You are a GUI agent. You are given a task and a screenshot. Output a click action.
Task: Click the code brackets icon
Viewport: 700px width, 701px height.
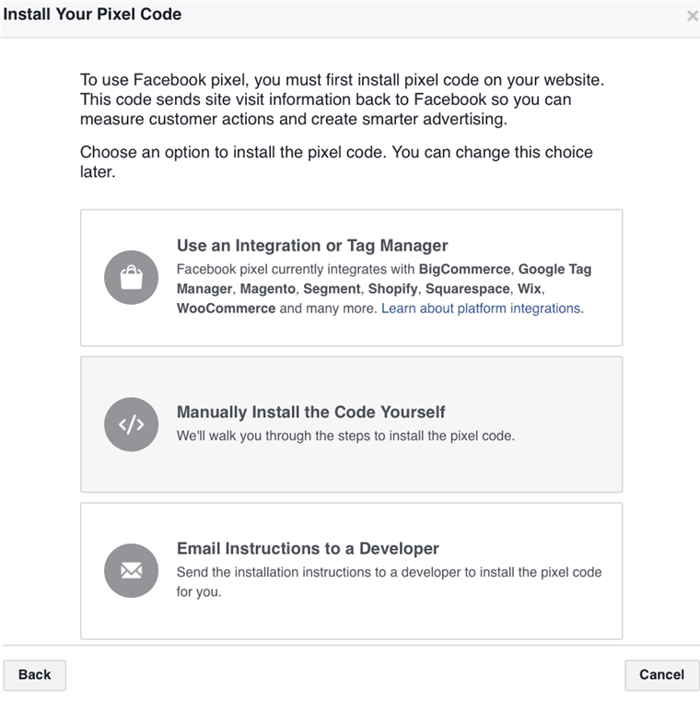(x=132, y=425)
